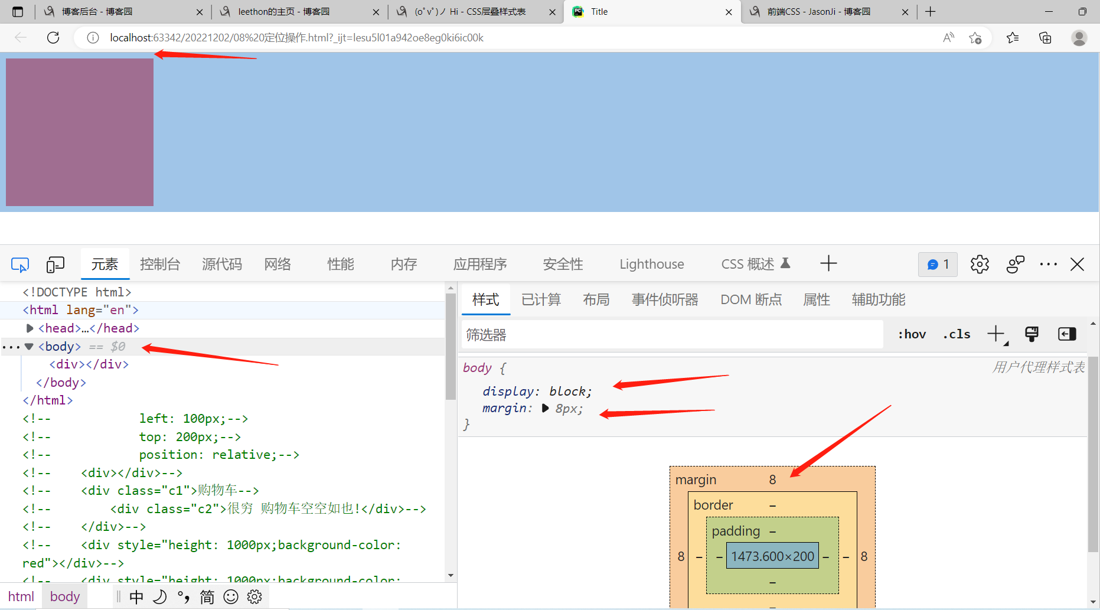Click the element inspect picker icon
This screenshot has width=1100, height=610.
(x=20, y=265)
